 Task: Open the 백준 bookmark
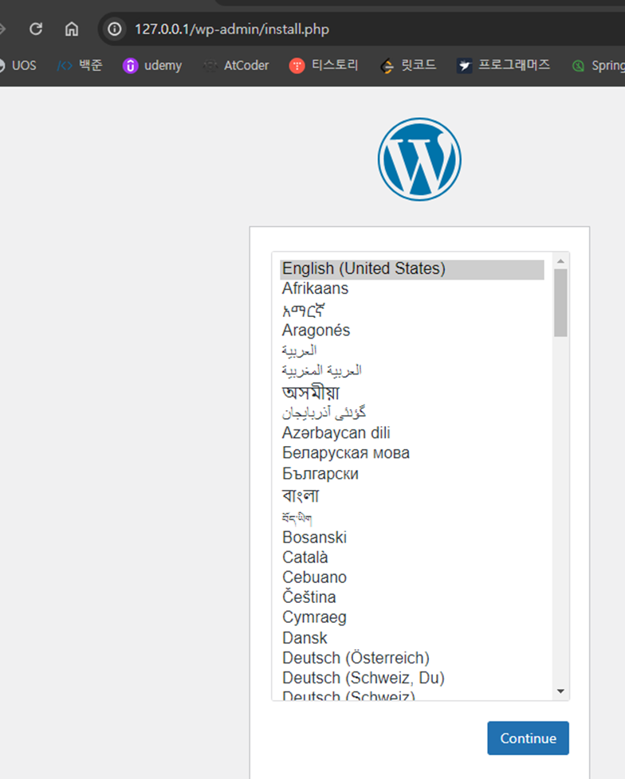(x=80, y=65)
